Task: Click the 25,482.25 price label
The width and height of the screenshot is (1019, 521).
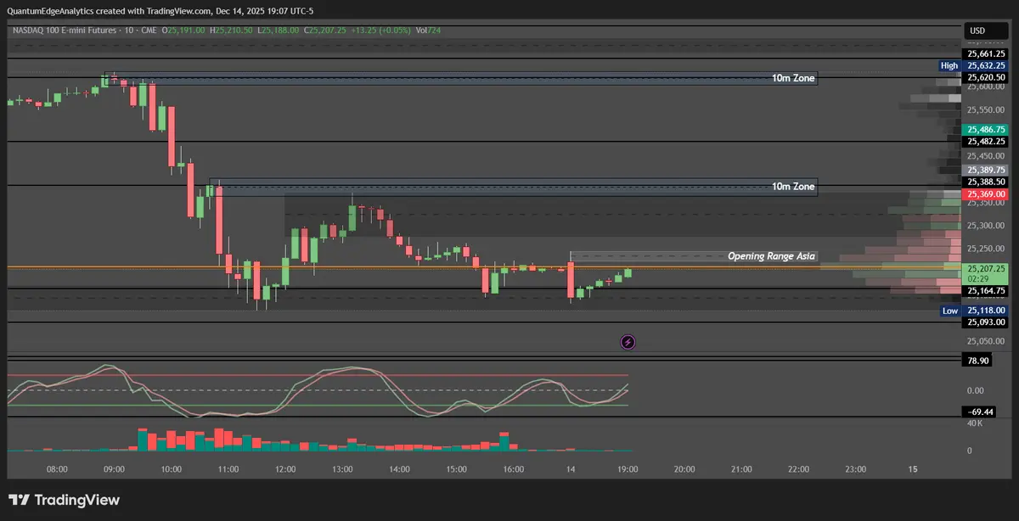Action: 986,142
